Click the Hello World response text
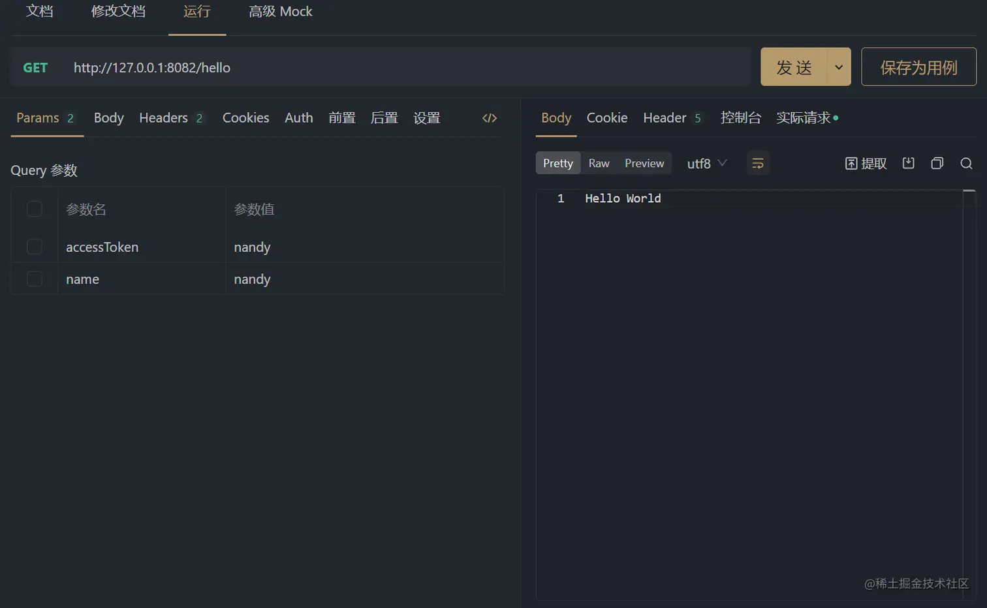 623,198
